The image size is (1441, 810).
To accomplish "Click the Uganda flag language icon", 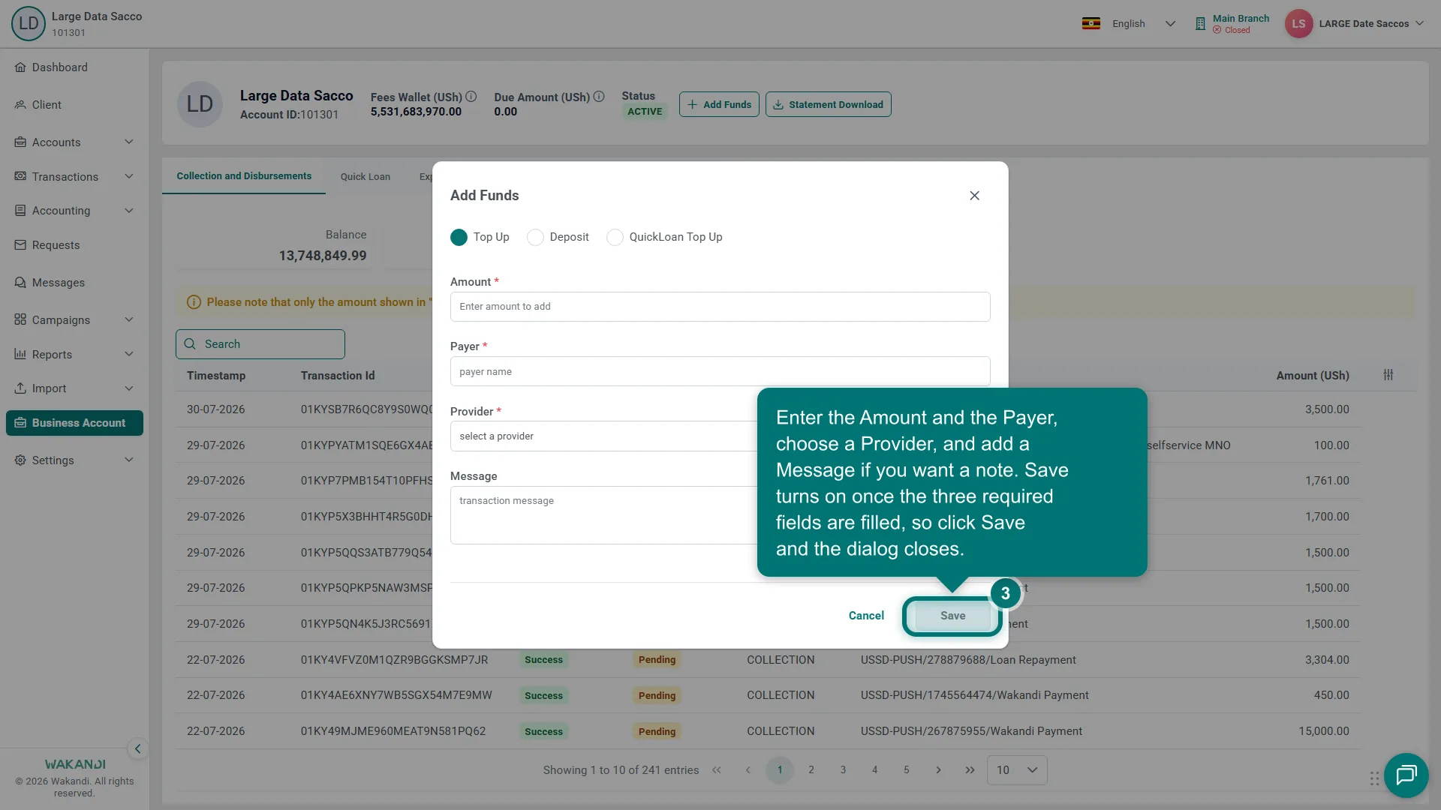I will click(1091, 23).
